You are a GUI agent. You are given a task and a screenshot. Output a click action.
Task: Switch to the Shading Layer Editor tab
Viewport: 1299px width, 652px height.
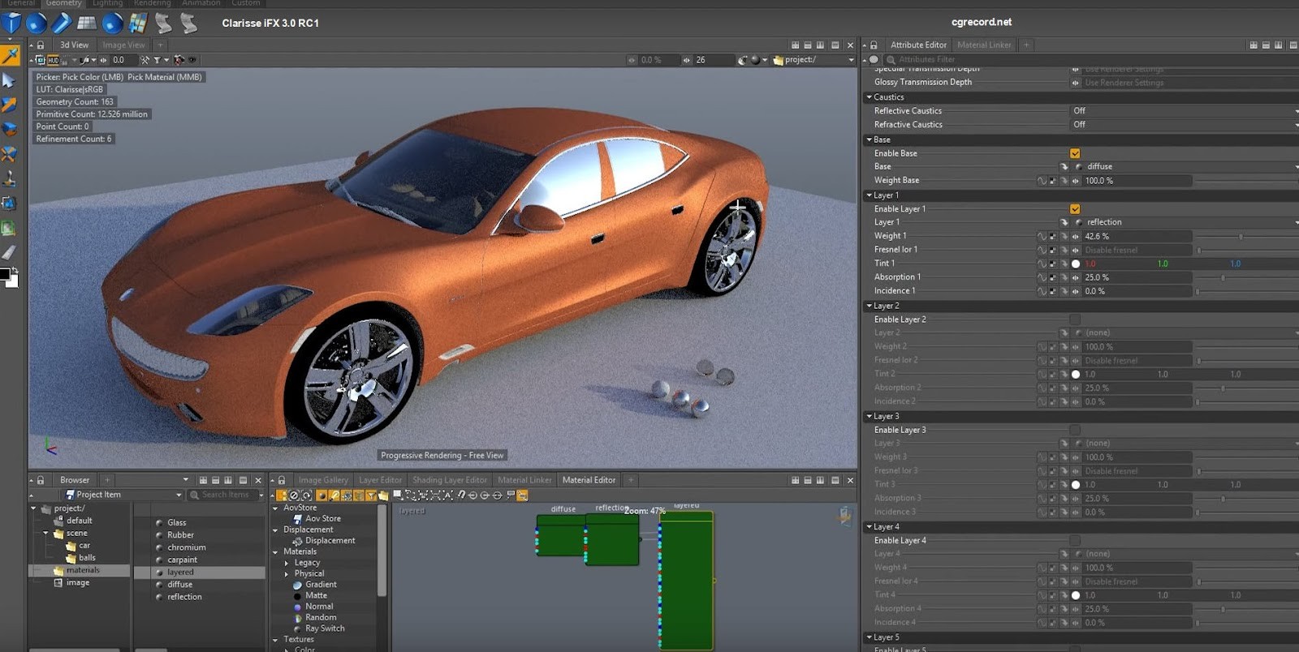pos(450,480)
